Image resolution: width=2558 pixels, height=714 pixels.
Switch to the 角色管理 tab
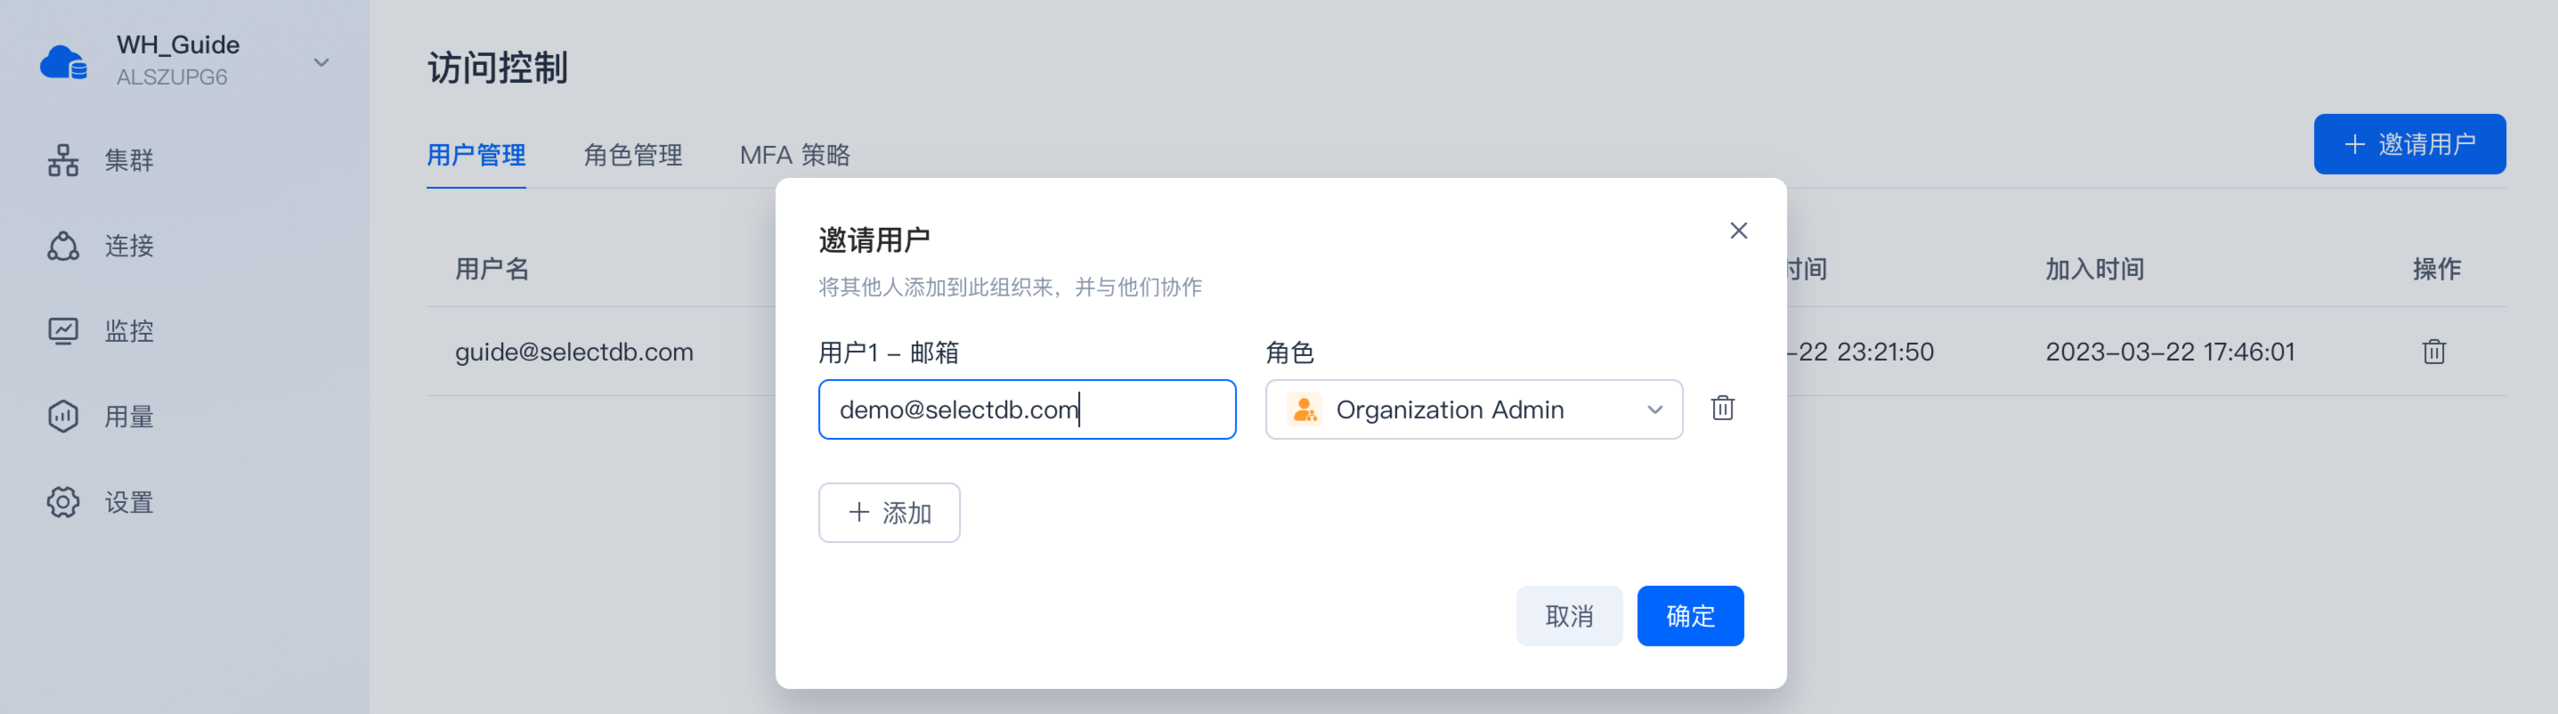tap(632, 155)
